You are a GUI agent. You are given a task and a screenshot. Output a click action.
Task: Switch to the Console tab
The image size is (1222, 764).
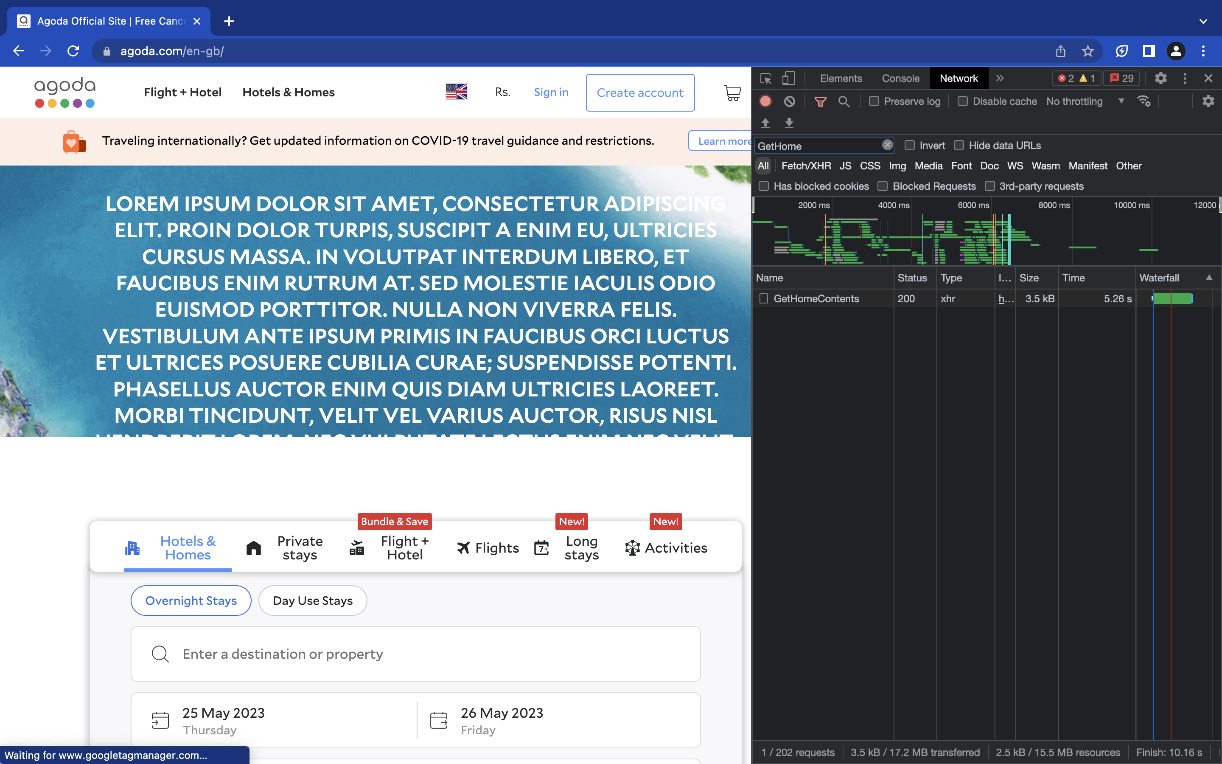click(900, 79)
